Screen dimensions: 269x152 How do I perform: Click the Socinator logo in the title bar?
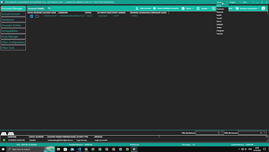click(2, 2)
